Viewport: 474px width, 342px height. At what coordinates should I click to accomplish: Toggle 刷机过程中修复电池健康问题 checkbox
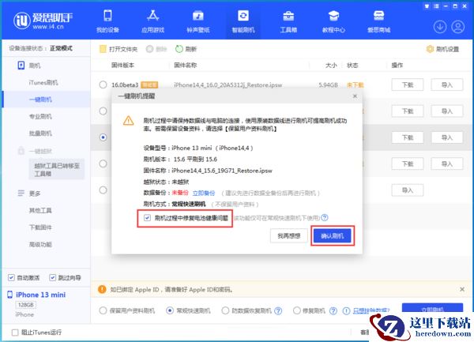pos(147,218)
